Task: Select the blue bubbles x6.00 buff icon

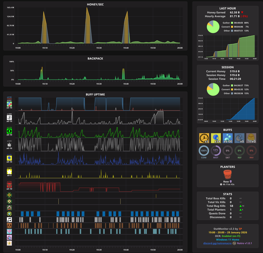Action: coord(228,138)
